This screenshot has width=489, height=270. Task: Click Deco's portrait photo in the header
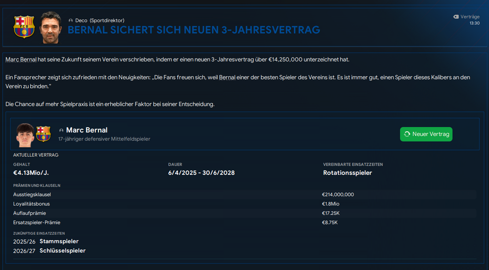tap(50, 27)
